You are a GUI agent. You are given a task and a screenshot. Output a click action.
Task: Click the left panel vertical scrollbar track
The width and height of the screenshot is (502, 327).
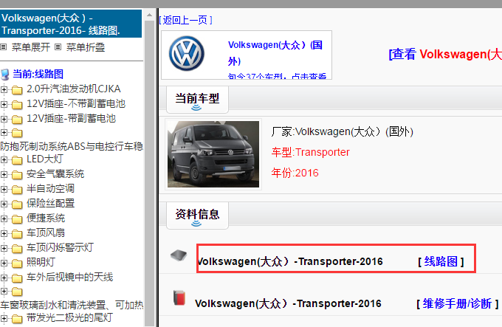149,173
